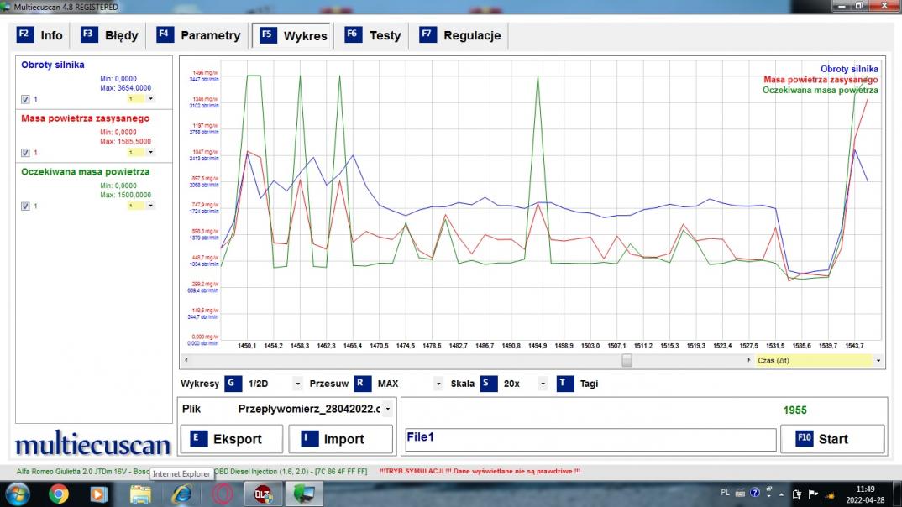Viewport: 902px width, 507px height.
Task: Click the F3 key icon beside Błędy
Action: 89,35
